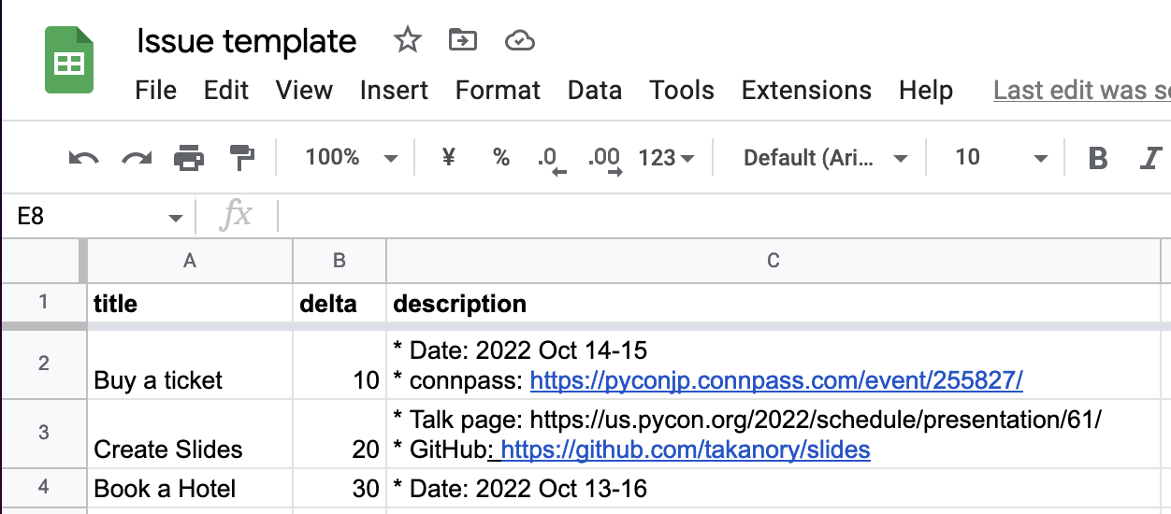
Task: Open the Extensions menu
Action: (806, 91)
